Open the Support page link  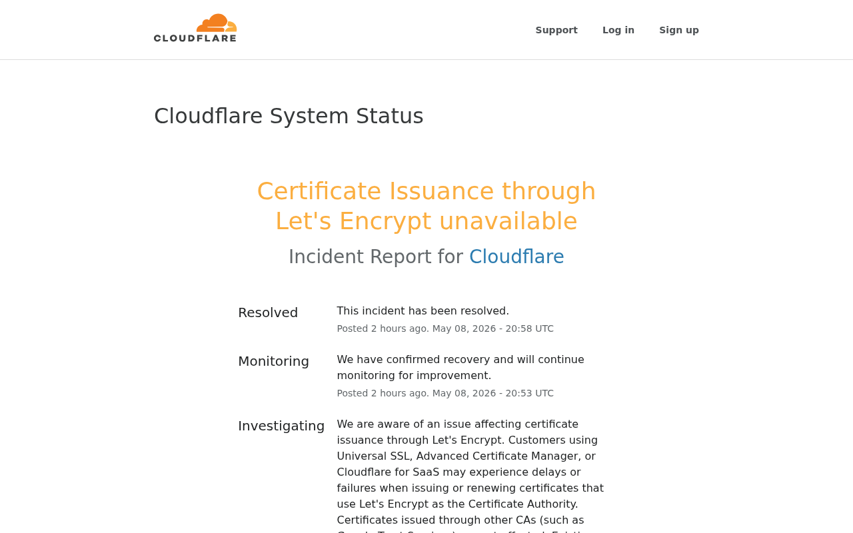556,30
